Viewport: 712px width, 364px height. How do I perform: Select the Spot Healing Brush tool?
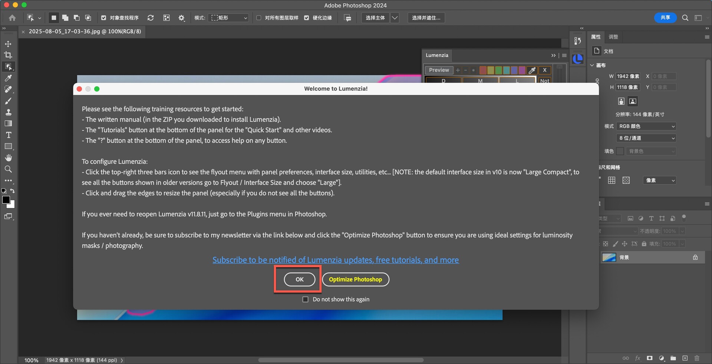(x=8, y=89)
